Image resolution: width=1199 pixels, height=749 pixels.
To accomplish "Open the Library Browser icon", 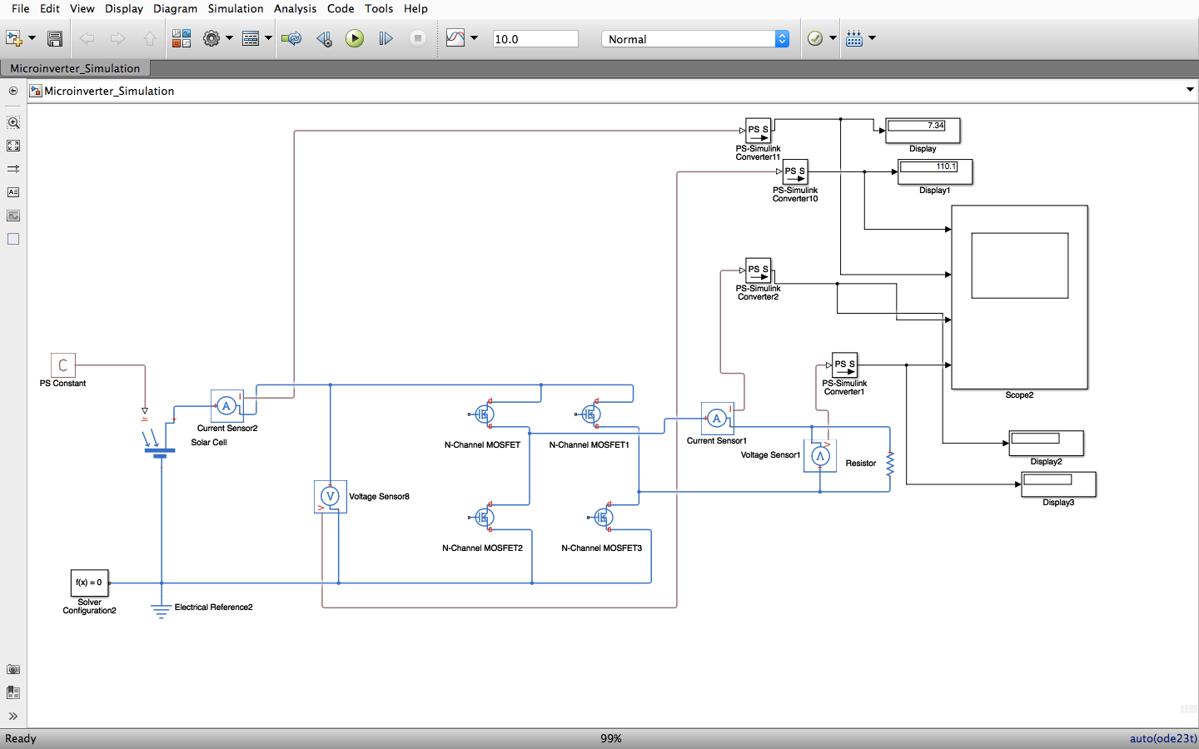I will point(181,38).
